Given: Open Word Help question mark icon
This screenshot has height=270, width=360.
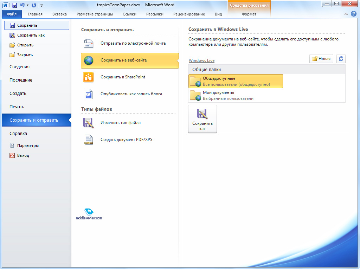Looking at the screenshot, I should [x=354, y=14].
